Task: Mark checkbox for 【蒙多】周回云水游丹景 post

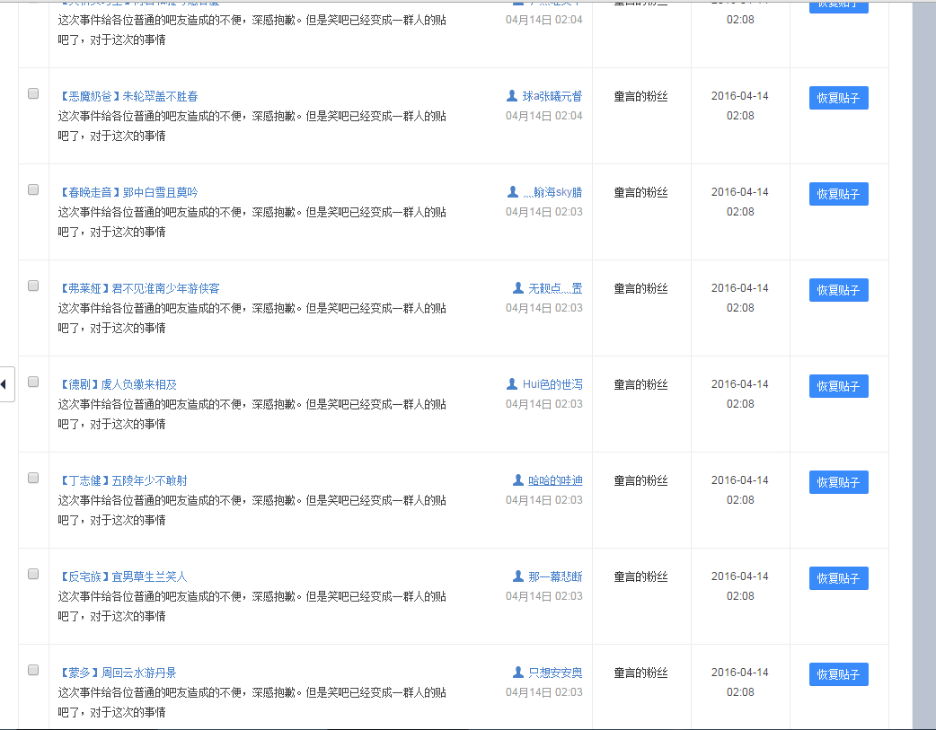Action: tap(33, 671)
